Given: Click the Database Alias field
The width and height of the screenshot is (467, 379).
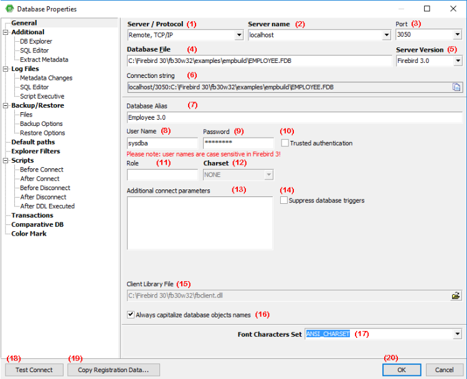Looking at the screenshot, I should click(295, 117).
